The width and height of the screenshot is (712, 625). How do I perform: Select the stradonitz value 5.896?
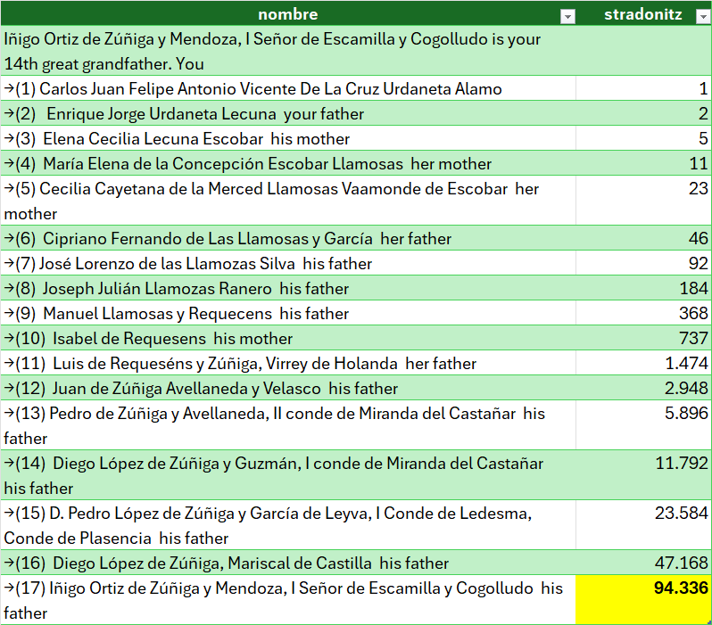point(643,425)
